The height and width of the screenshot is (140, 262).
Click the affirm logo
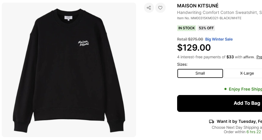point(248,57)
